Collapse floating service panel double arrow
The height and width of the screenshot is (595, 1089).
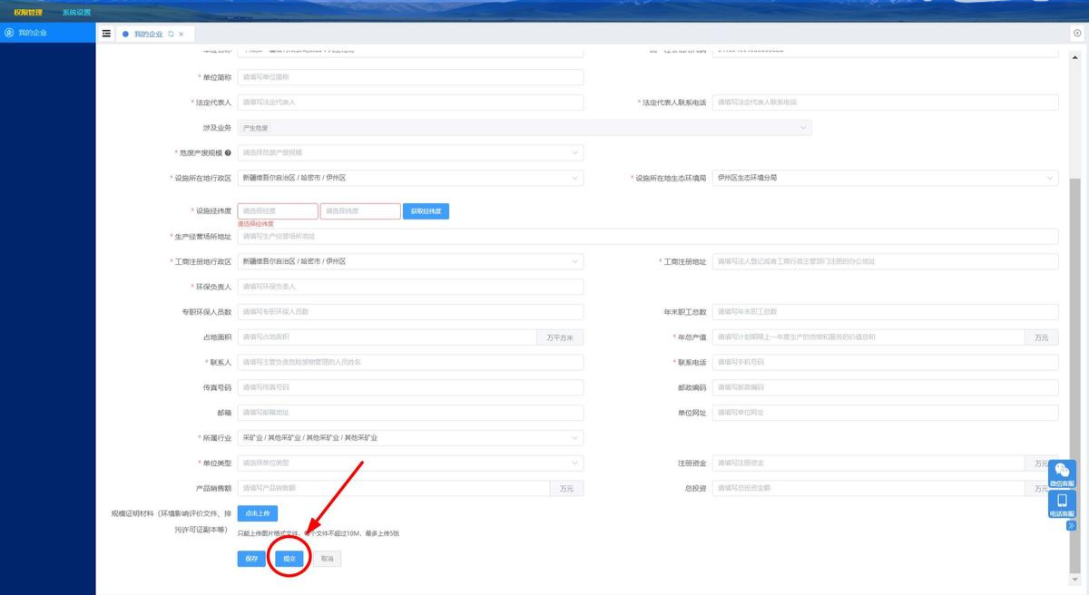pos(1071,525)
